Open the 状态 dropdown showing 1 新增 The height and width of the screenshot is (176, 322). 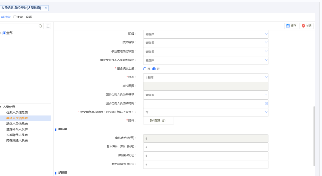click(206, 78)
